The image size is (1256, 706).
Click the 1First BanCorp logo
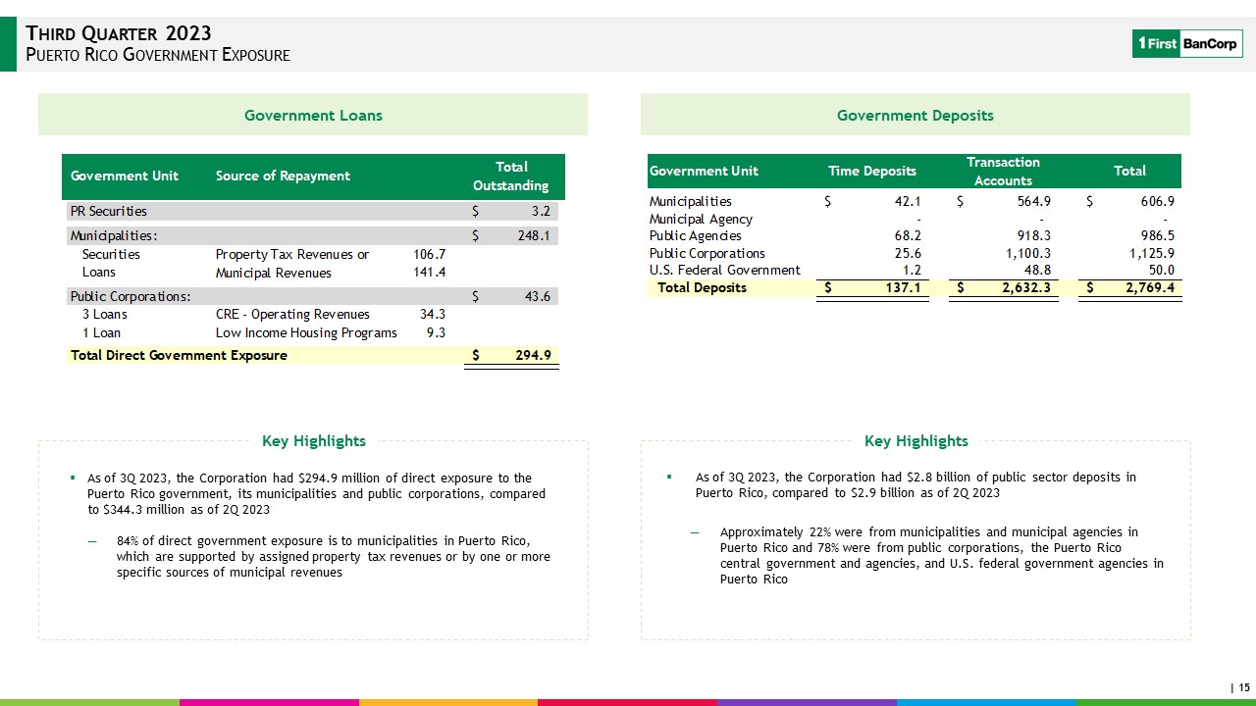(x=1187, y=43)
